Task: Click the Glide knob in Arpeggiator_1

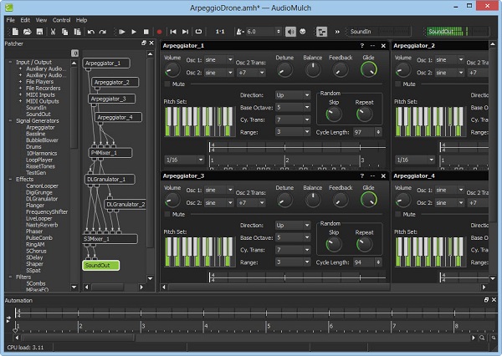Action: coord(368,69)
